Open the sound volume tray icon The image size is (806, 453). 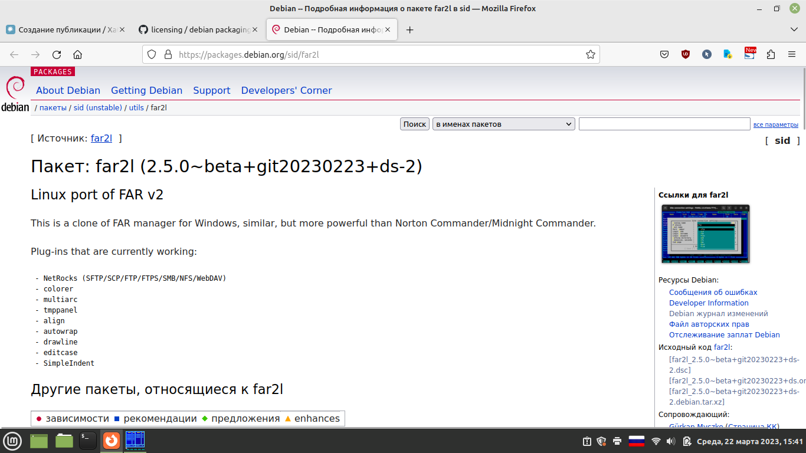[x=671, y=441]
